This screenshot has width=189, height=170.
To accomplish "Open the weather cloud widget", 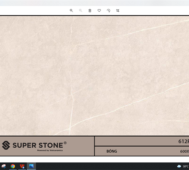I will pos(179,166).
